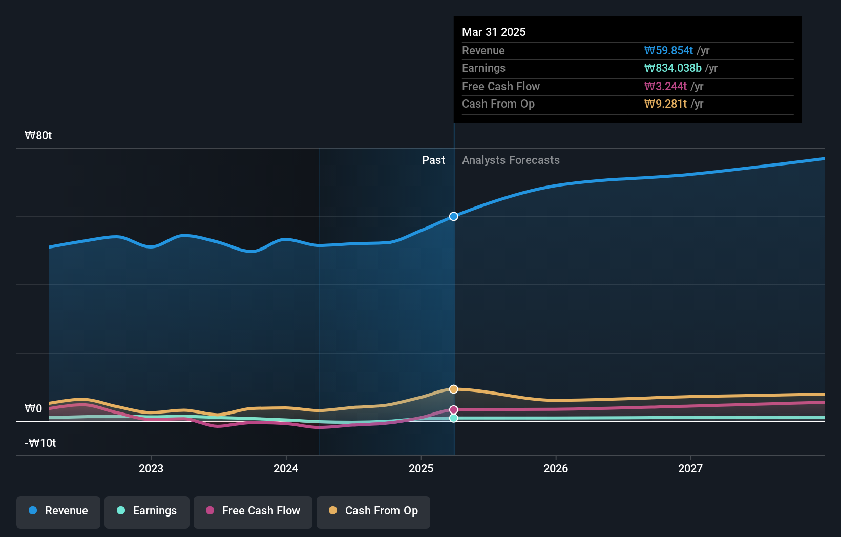Image resolution: width=841 pixels, height=537 pixels.
Task: Select the pink Free Cash Flow legend dot
Action: point(209,511)
